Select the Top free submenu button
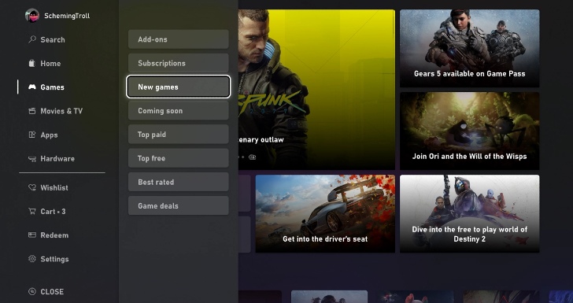This screenshot has height=303, width=573. click(179, 158)
